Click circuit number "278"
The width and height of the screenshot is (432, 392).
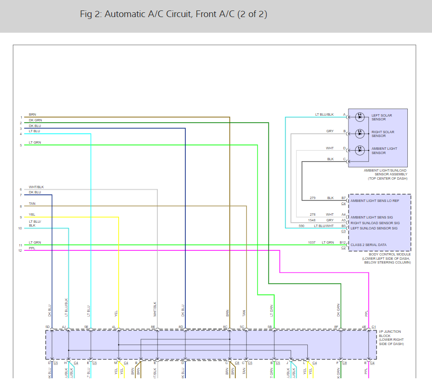click(x=313, y=215)
